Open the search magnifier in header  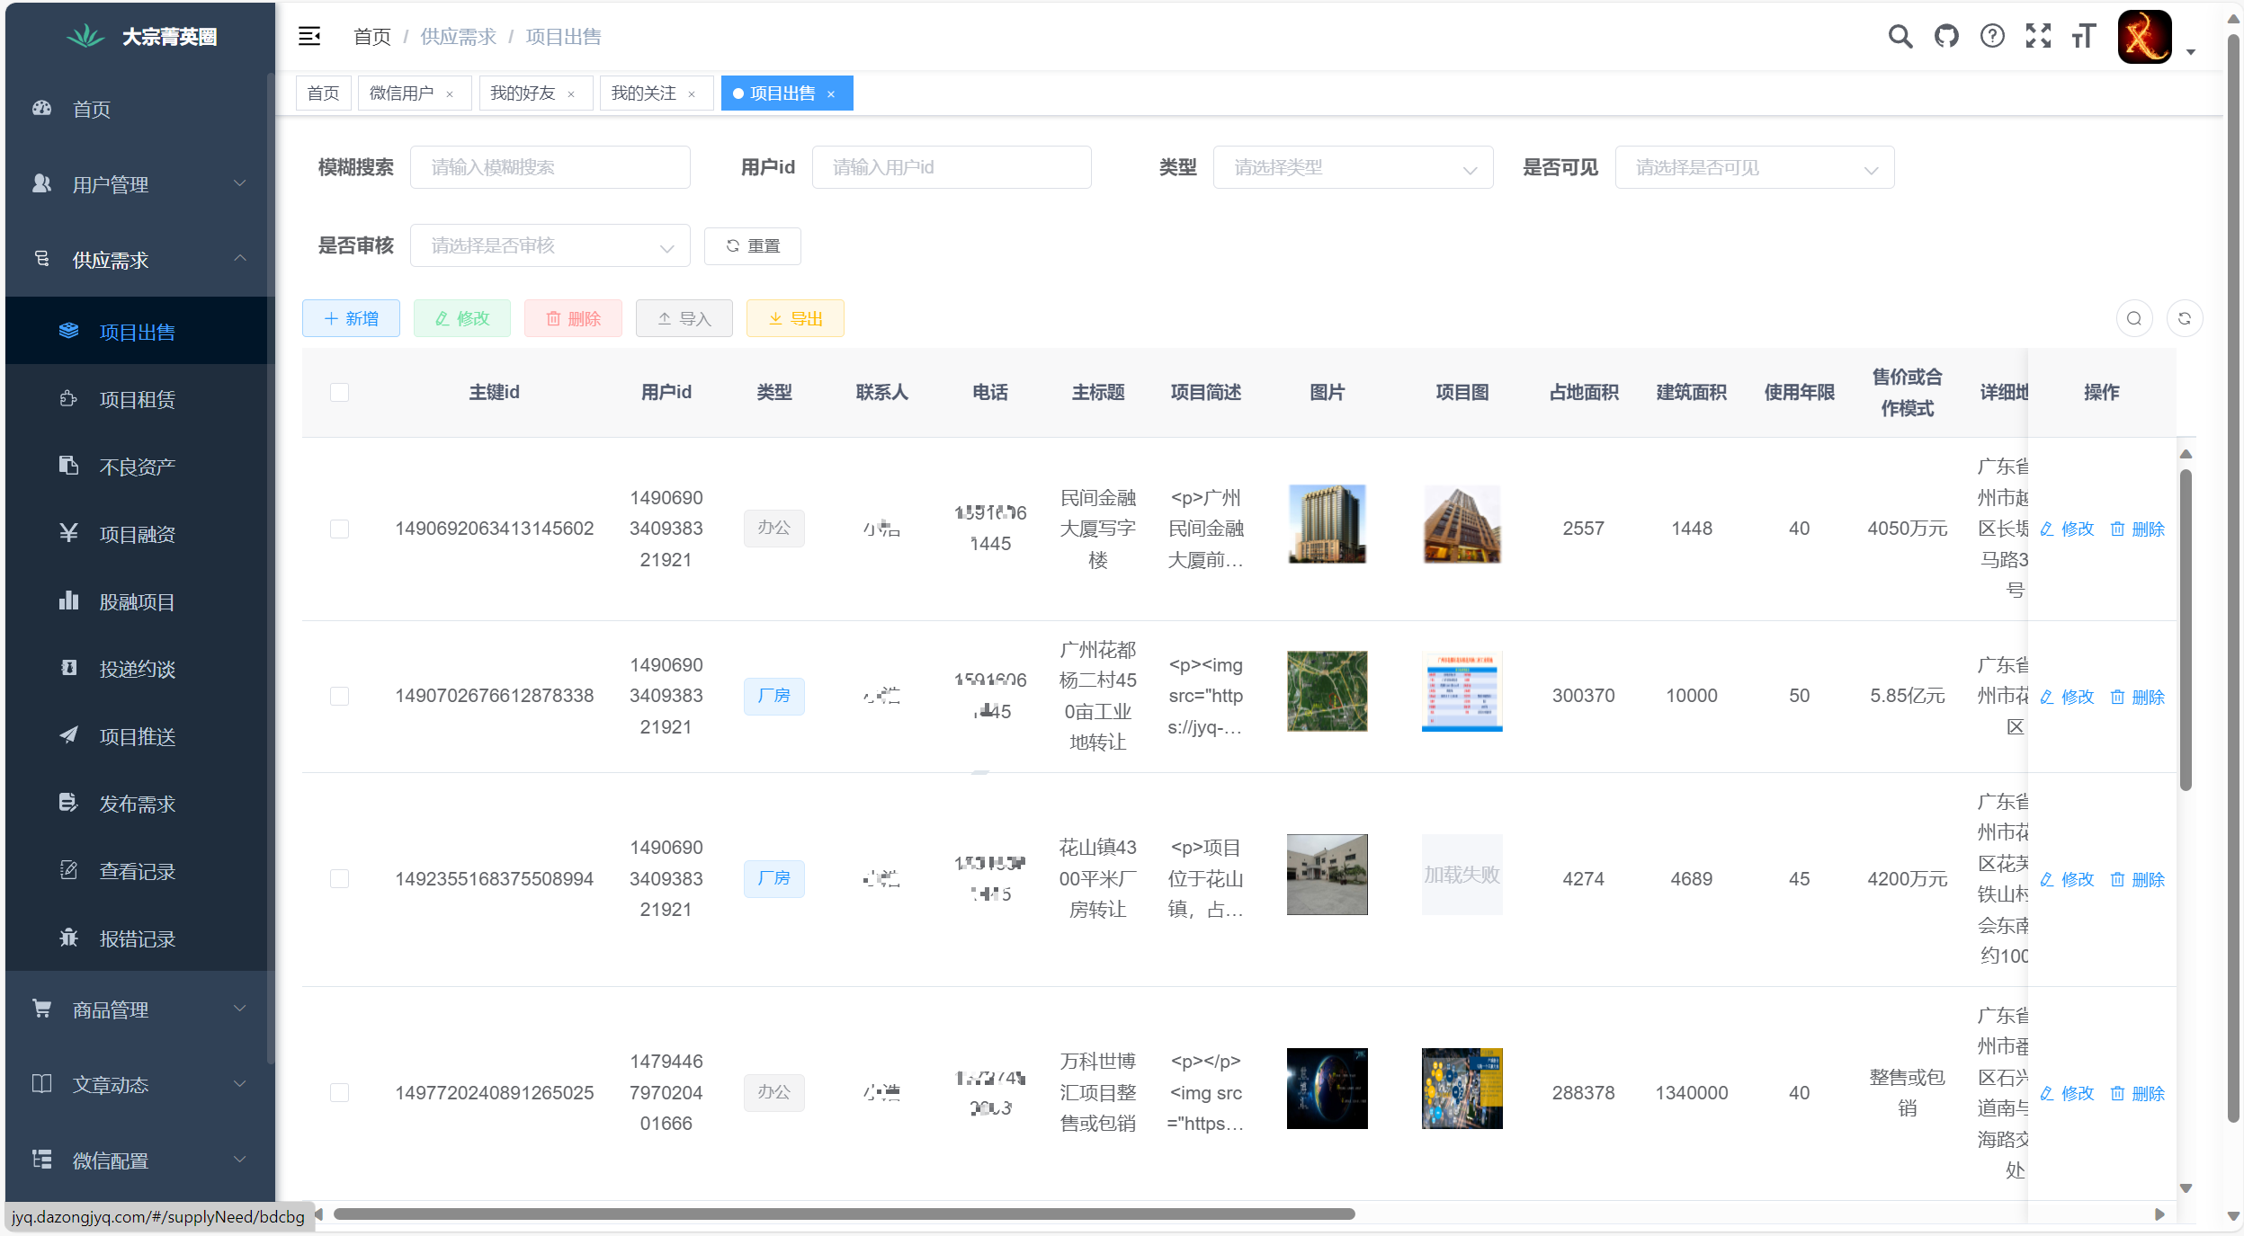[1900, 36]
